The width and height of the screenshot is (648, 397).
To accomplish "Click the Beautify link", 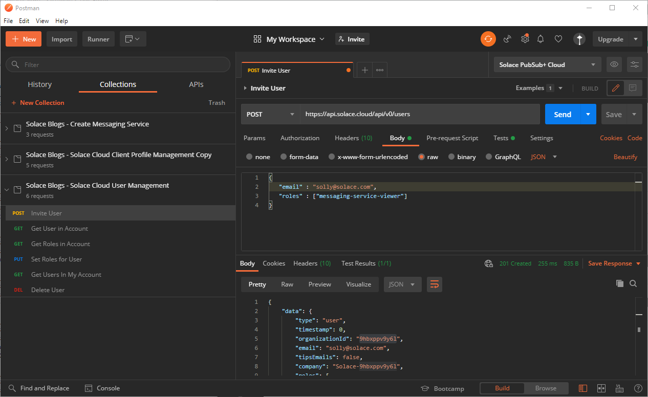I will click(625, 157).
